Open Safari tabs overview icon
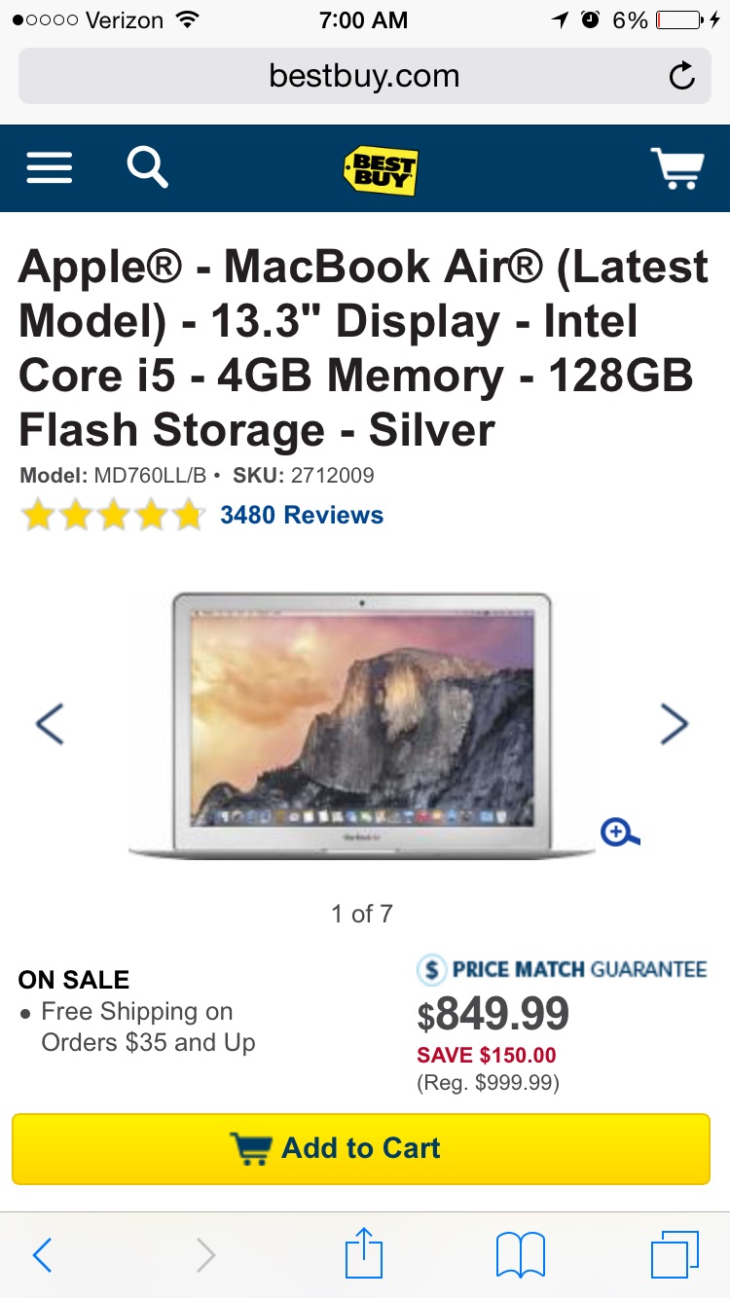The height and width of the screenshot is (1298, 730). click(x=675, y=1255)
